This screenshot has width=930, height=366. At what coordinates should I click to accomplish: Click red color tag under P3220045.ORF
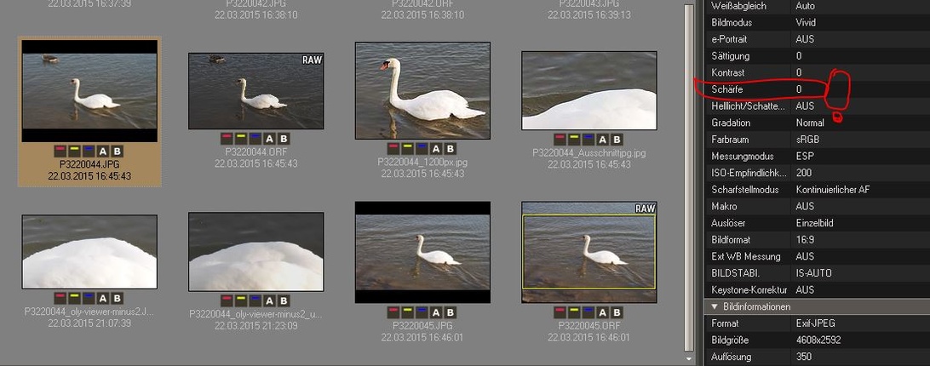[560, 312]
